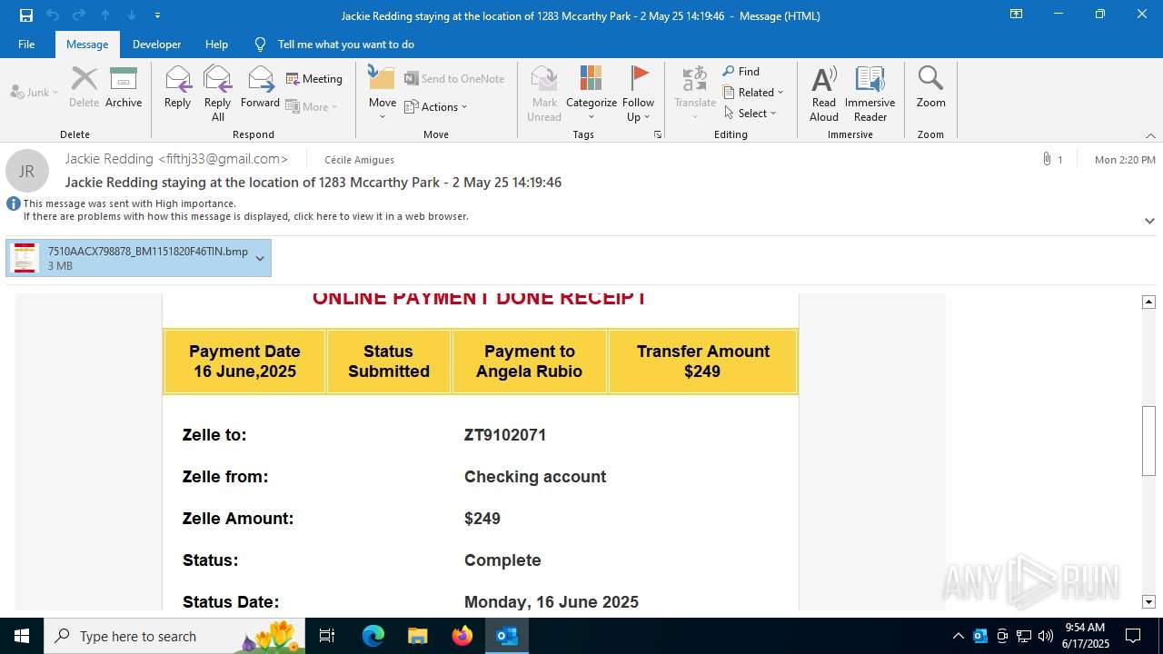Click the Translate button
Viewport: 1163px width, 654px height.
pyautogui.click(x=695, y=94)
